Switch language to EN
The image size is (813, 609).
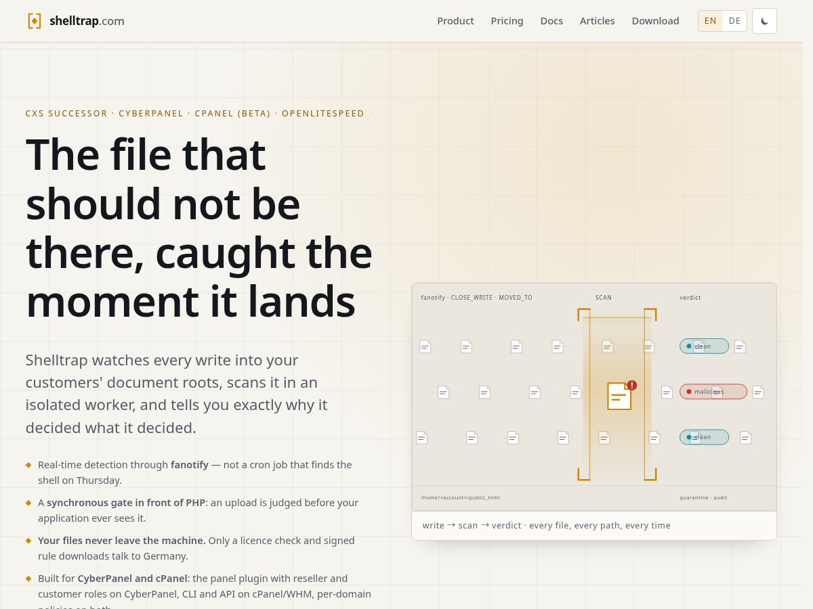pyautogui.click(x=711, y=21)
